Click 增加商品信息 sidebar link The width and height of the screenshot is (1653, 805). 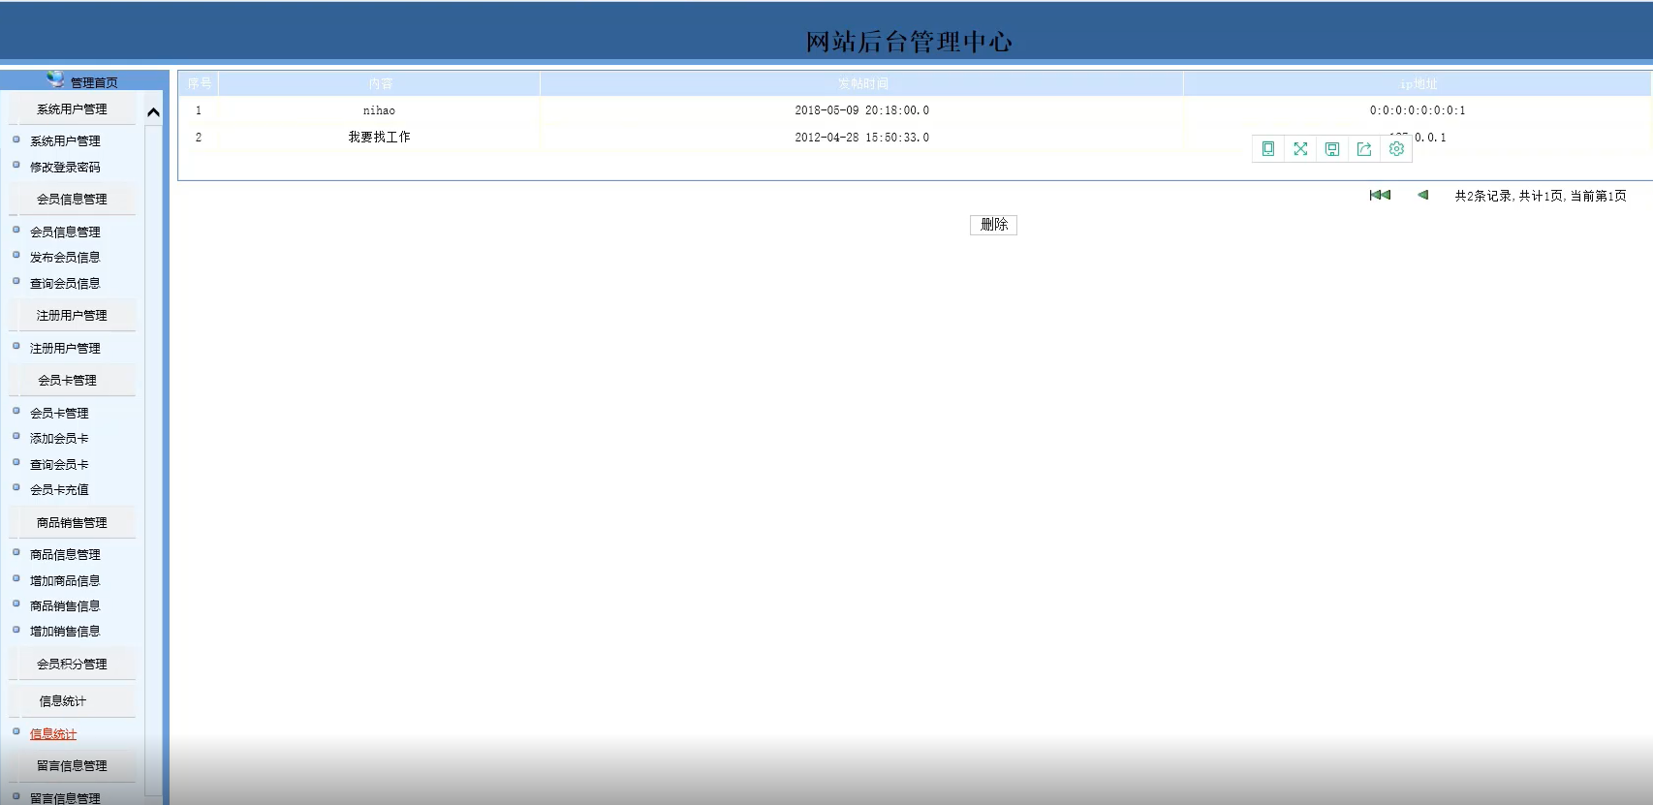[65, 581]
